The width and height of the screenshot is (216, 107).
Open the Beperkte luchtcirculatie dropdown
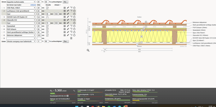pos(21,2)
